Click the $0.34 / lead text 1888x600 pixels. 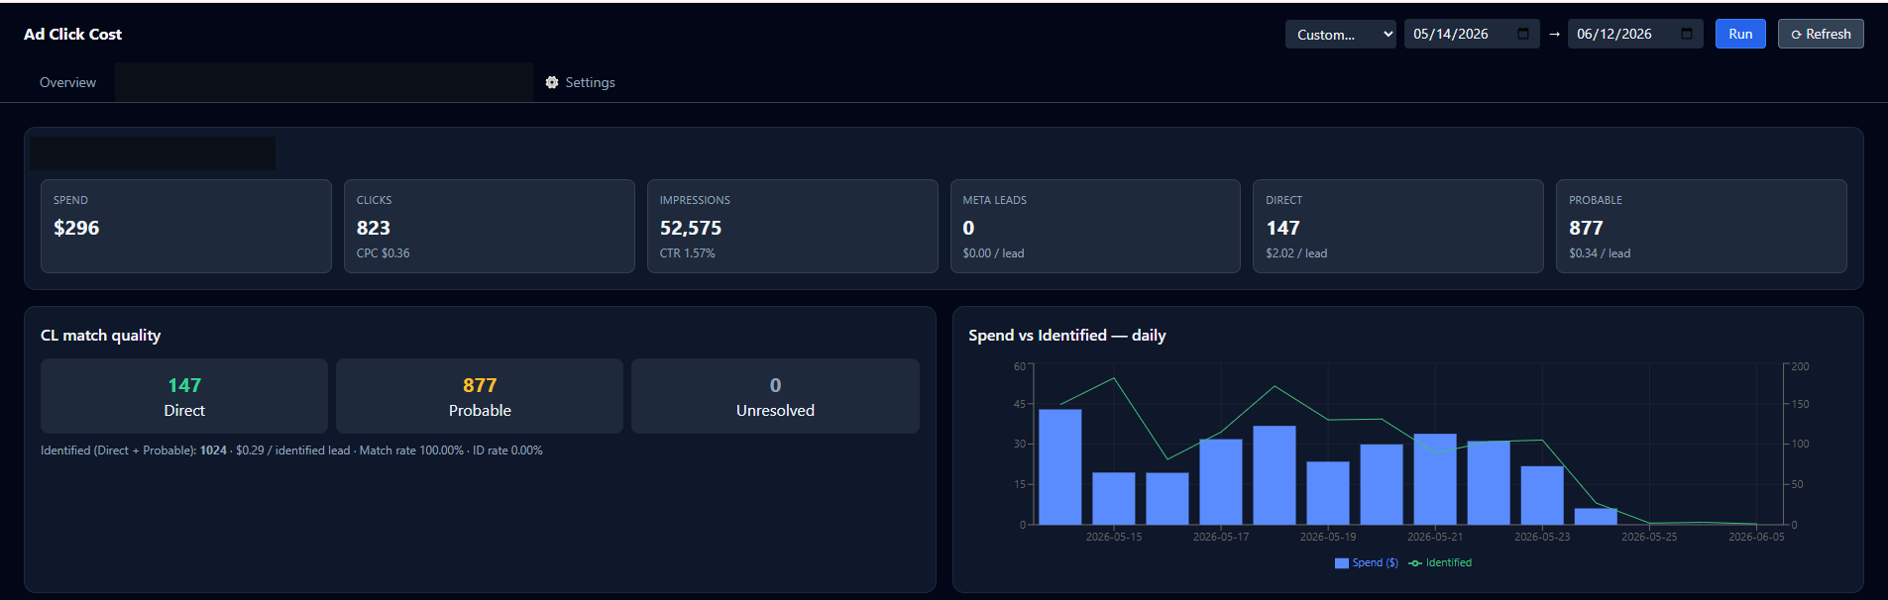pos(1600,253)
